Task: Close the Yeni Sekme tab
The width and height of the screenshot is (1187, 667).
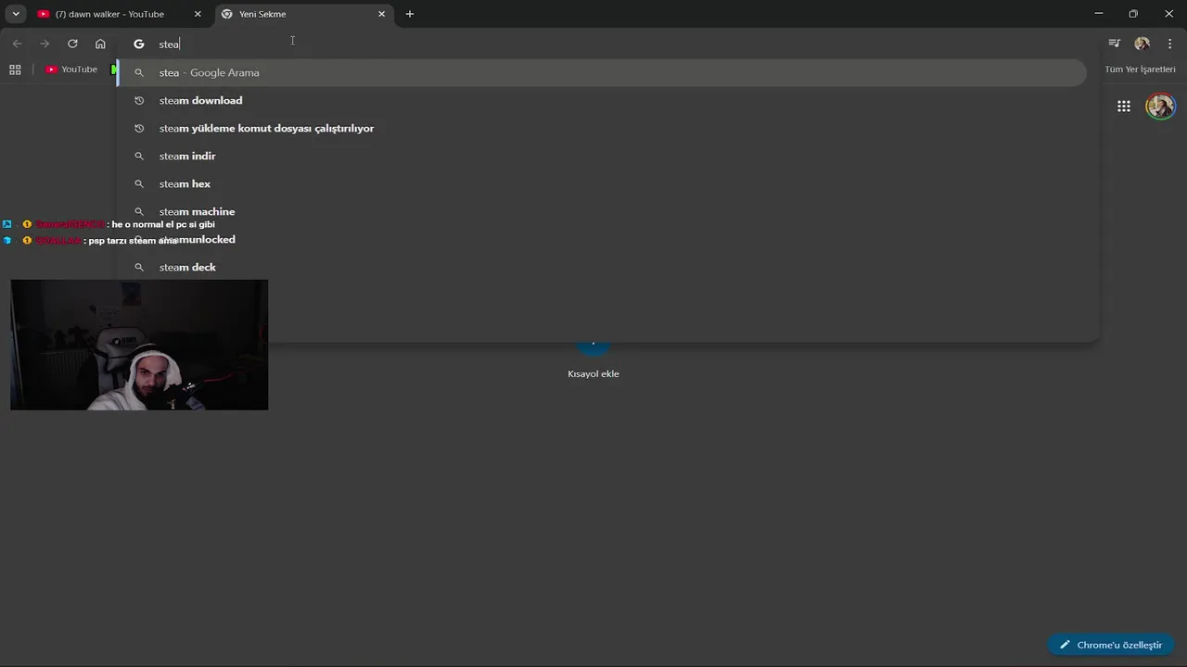Action: [381, 14]
